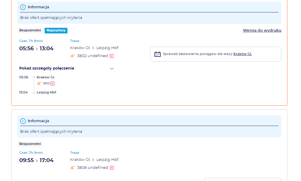Click route arrow icon for 09:55 connection route
The image size is (301, 181).
coord(93,160)
